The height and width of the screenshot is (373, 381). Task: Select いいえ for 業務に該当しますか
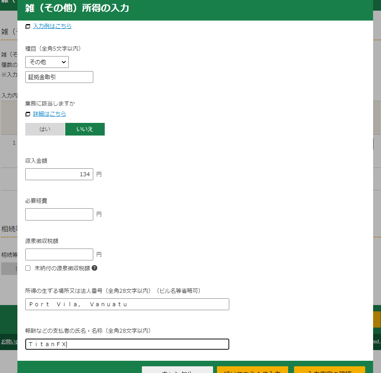85,129
